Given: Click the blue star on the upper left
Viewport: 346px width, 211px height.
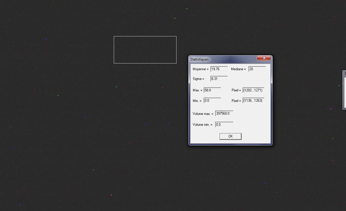Looking at the screenshot, I should 46,38.
